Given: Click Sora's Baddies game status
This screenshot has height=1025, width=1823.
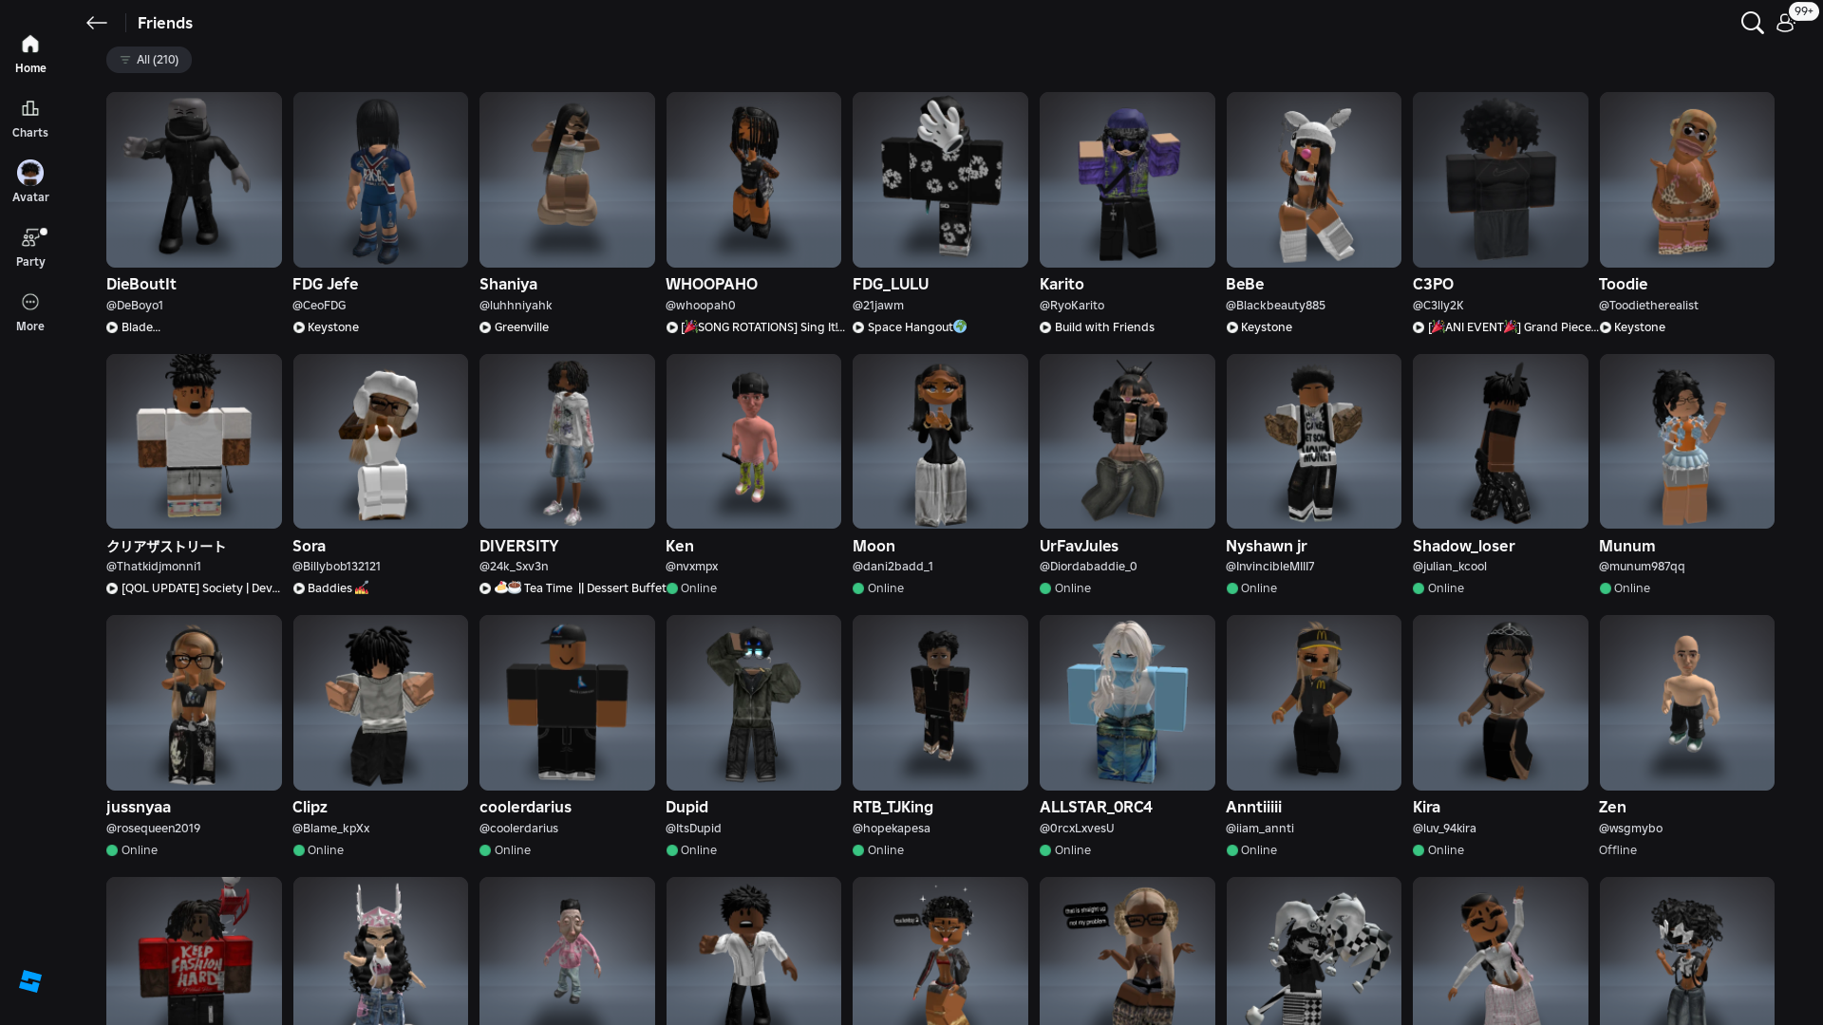Looking at the screenshot, I should (329, 588).
